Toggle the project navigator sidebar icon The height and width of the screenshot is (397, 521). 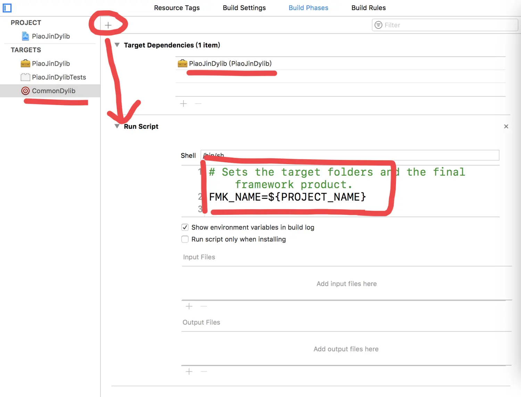tap(7, 8)
